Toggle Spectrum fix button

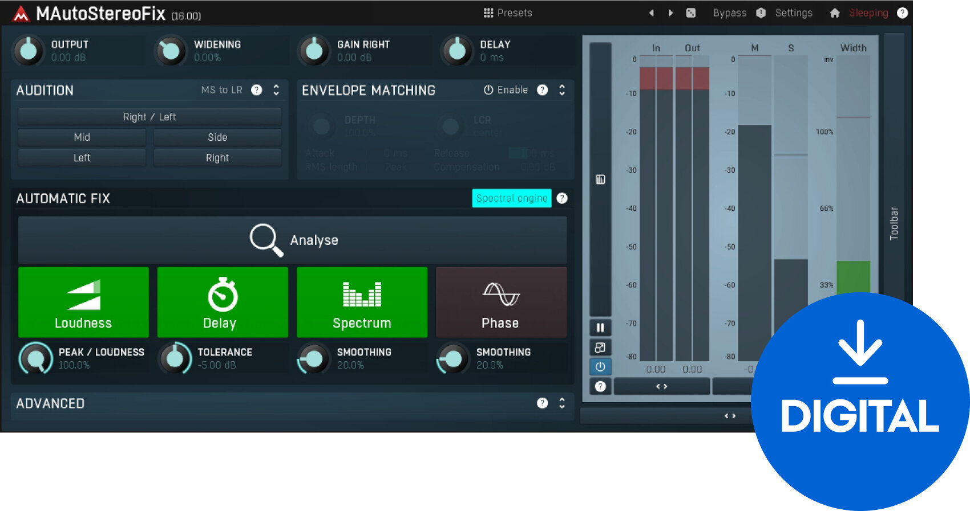[362, 302]
